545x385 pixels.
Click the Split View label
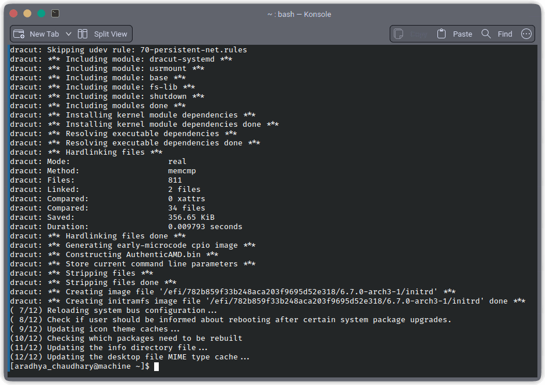click(111, 34)
